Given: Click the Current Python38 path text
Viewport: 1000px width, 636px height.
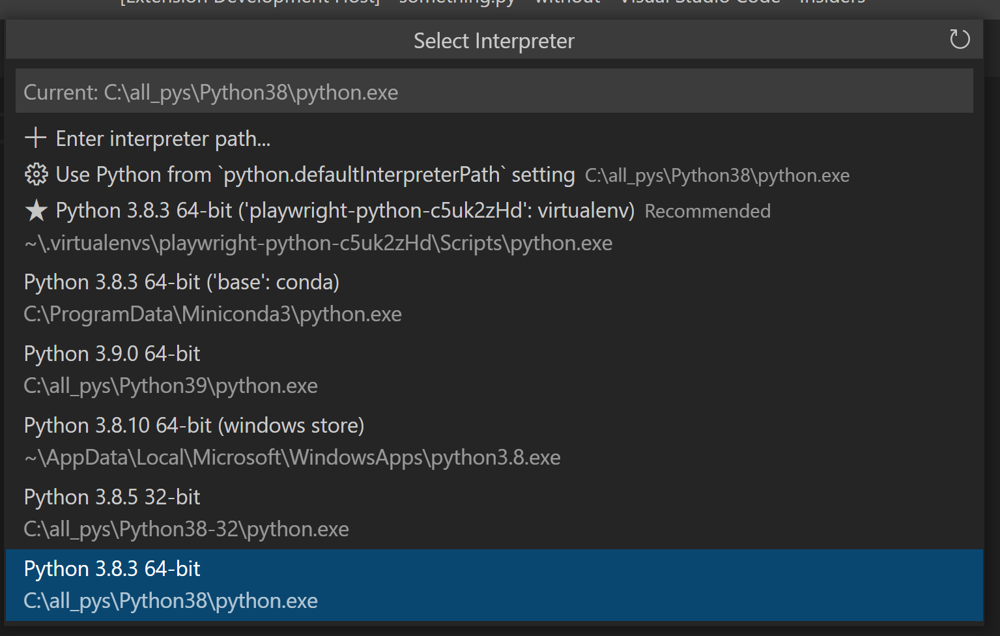Looking at the screenshot, I should click(x=210, y=91).
